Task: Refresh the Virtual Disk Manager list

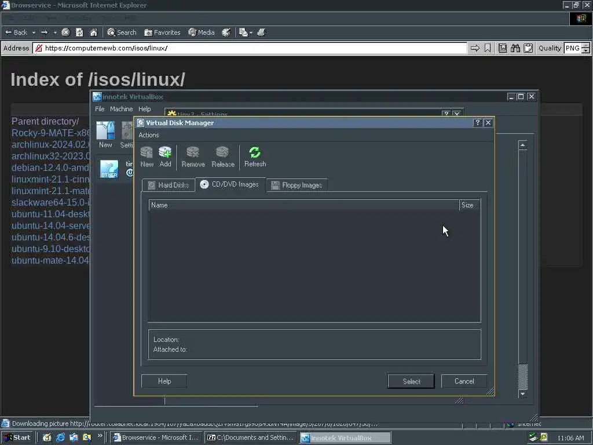Action: [x=255, y=156]
